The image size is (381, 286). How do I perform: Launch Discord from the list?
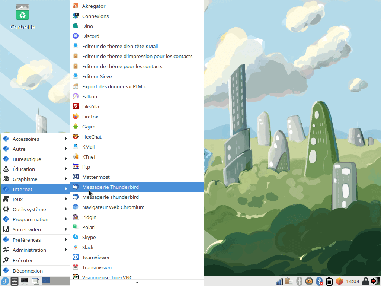pyautogui.click(x=137, y=36)
